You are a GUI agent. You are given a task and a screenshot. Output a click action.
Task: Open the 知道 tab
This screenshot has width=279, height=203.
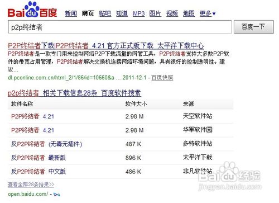(122, 13)
